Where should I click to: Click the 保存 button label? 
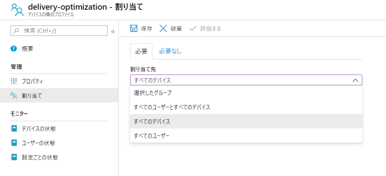147,29
